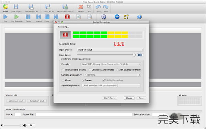Image resolution: width=206 pixels, height=129 pixels.
Task: Click the Open folder icon
Action: [5, 7]
